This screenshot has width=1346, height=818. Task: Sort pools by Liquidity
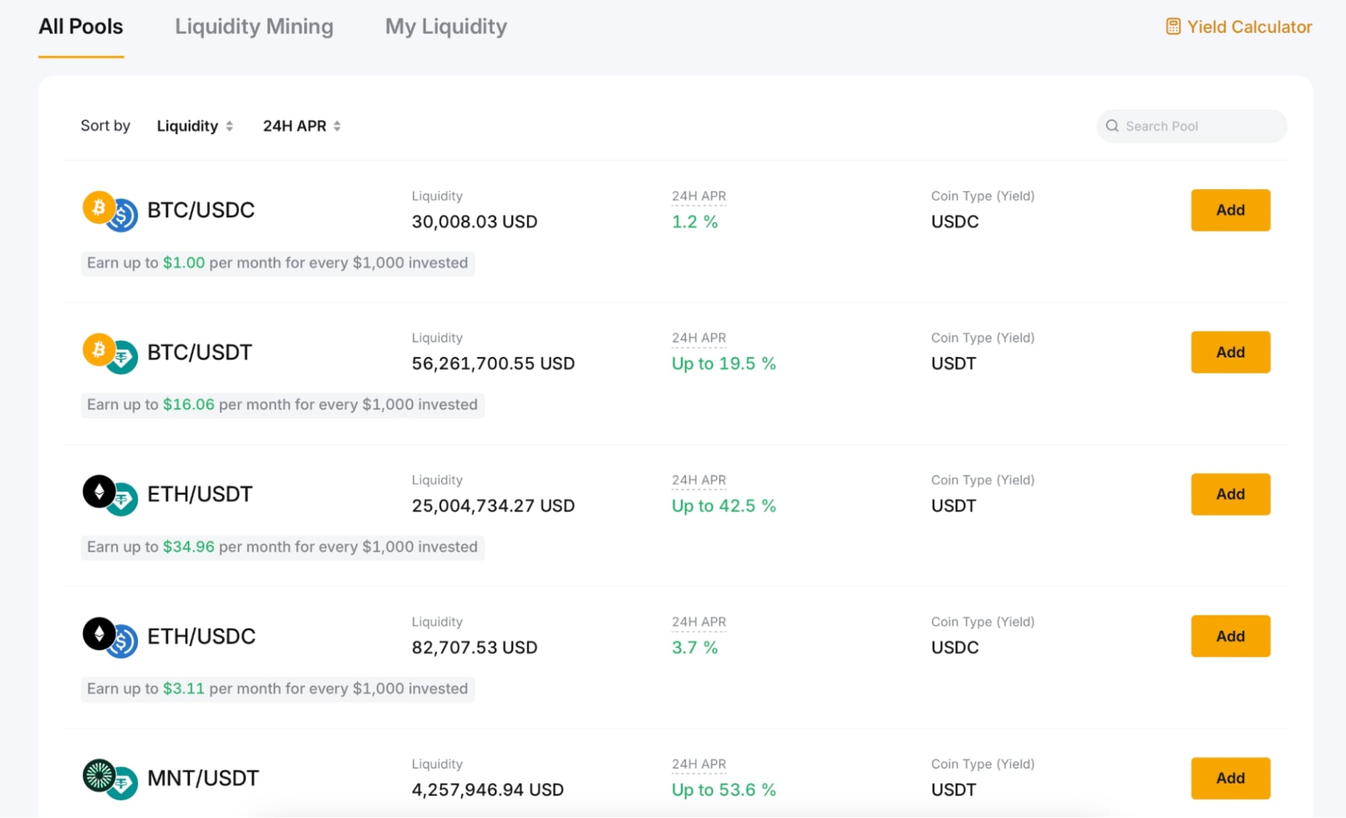tap(187, 126)
